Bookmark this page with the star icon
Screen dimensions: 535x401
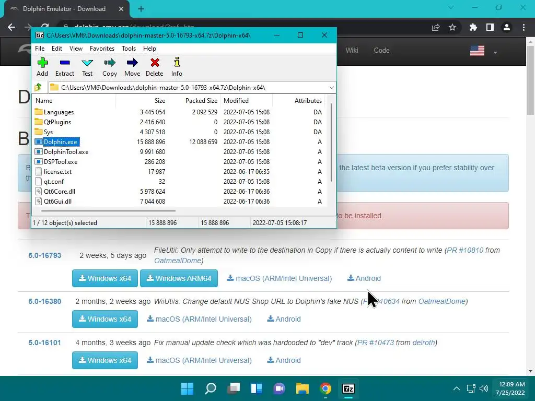[x=452, y=27]
